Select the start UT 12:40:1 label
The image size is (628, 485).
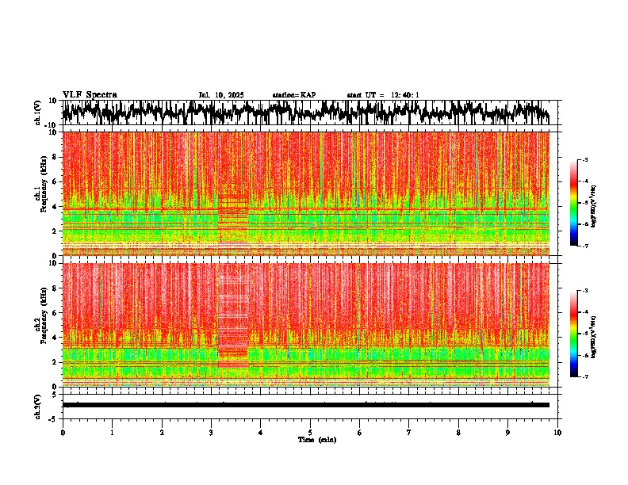coord(383,95)
